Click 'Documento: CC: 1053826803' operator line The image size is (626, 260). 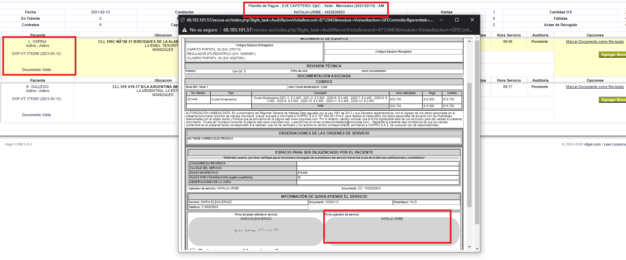(361, 188)
